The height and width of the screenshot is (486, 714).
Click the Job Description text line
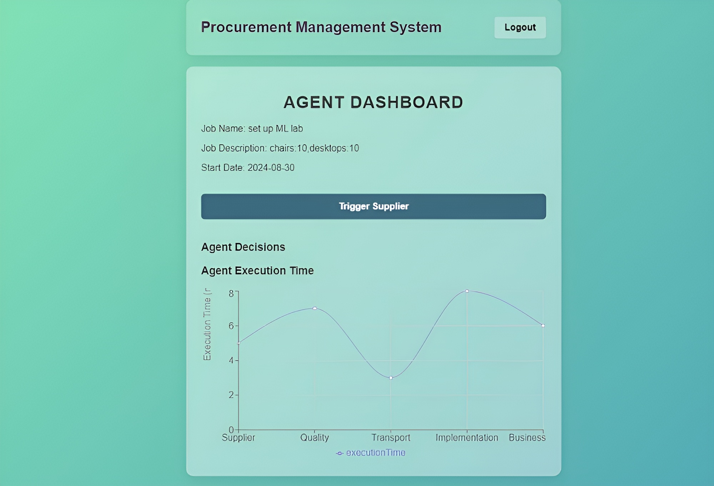[280, 148]
